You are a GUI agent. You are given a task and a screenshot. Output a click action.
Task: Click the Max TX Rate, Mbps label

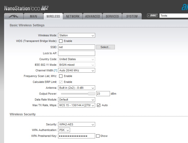click(x=45, y=105)
